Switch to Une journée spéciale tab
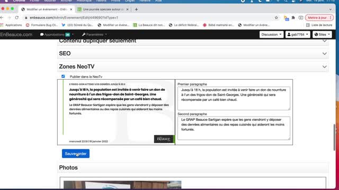 coord(103,9)
